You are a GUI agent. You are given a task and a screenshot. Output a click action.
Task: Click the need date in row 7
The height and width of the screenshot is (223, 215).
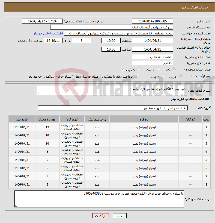click(22, 176)
